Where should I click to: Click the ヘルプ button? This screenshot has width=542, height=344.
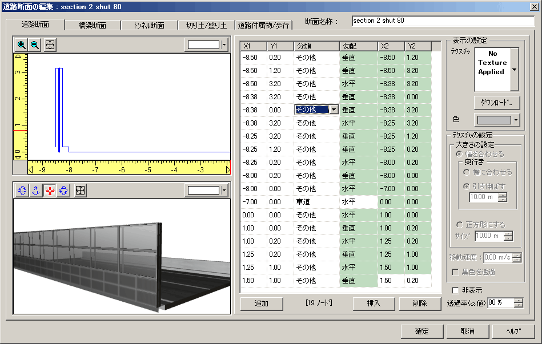tap(513, 331)
